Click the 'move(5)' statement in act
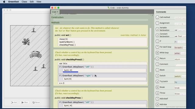The height and width of the screenshot is (109, 195). pos(64,39)
